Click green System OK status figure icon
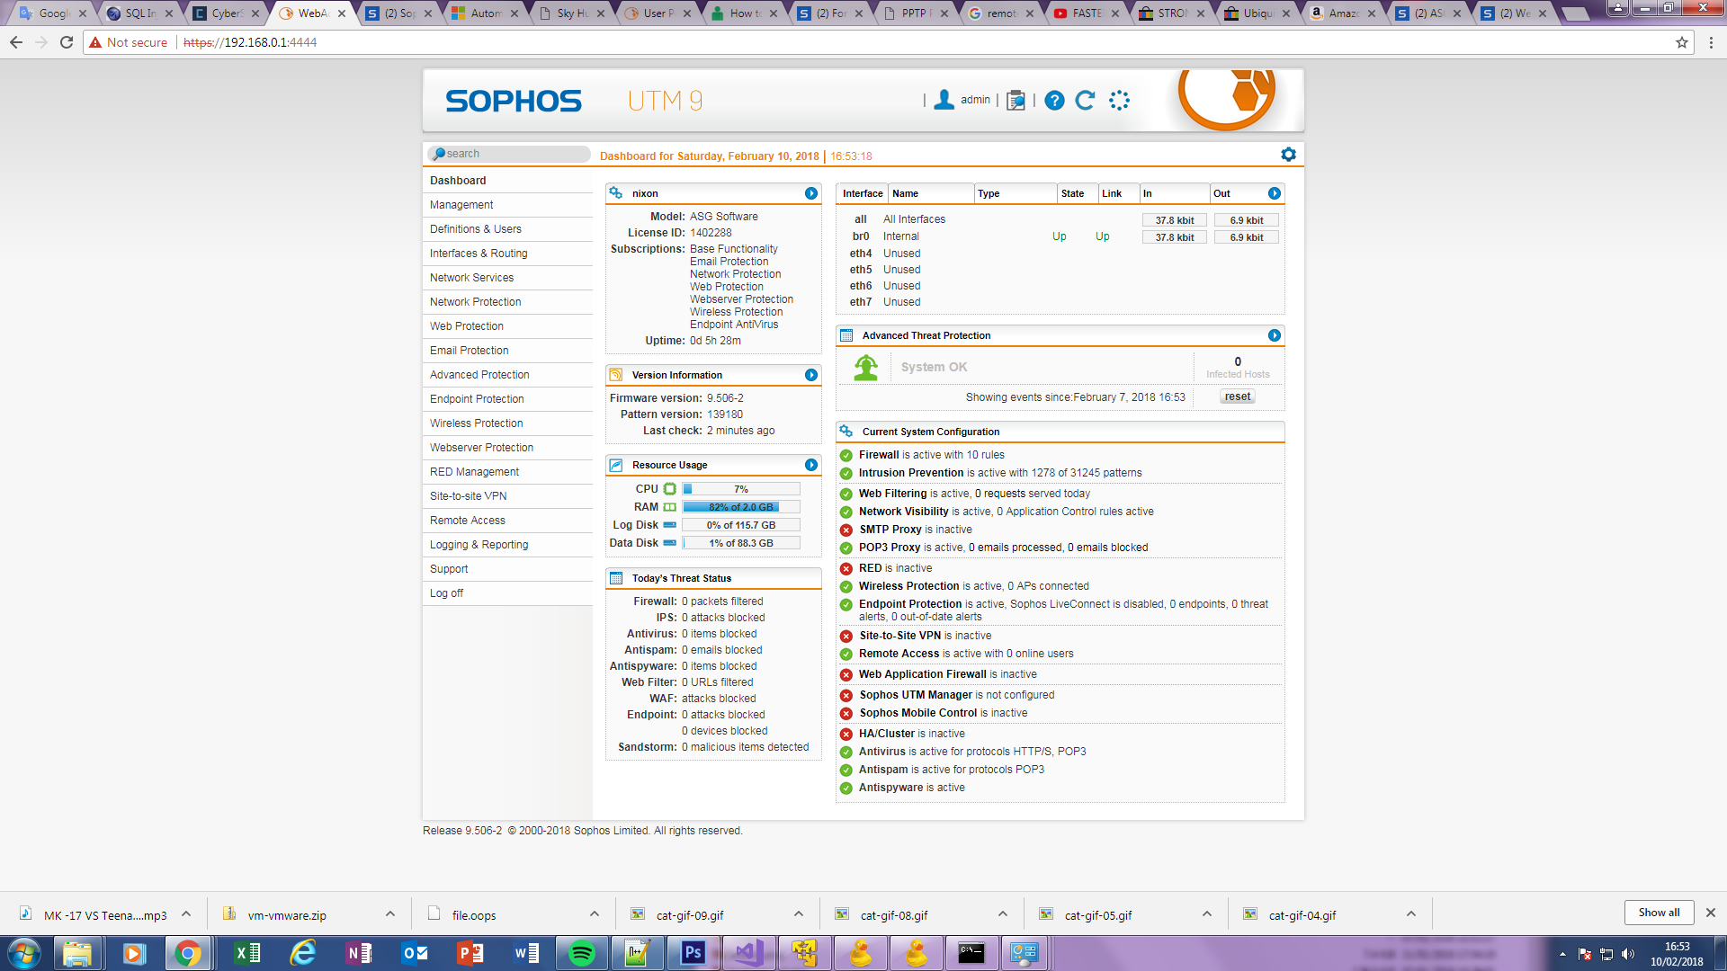1727x971 pixels. point(865,367)
